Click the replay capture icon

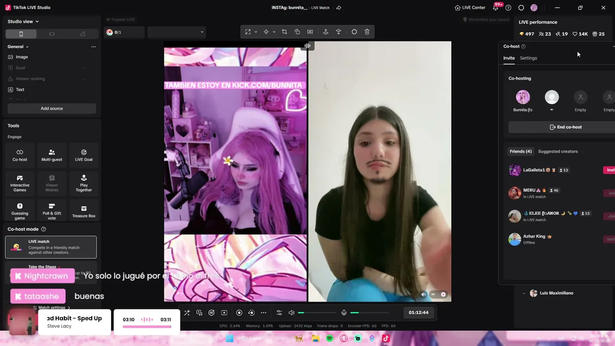pos(251,313)
